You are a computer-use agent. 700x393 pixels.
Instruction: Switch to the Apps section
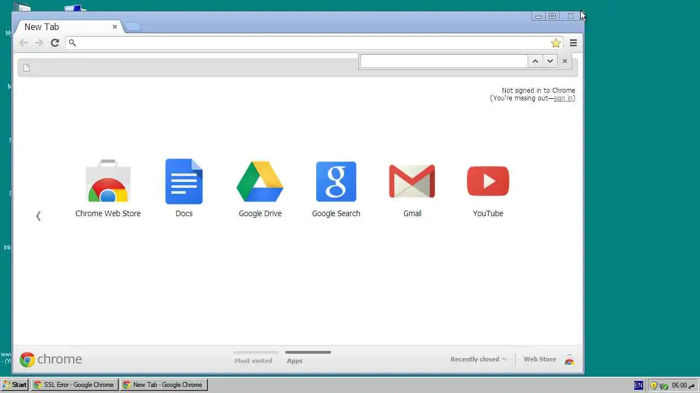coord(295,361)
